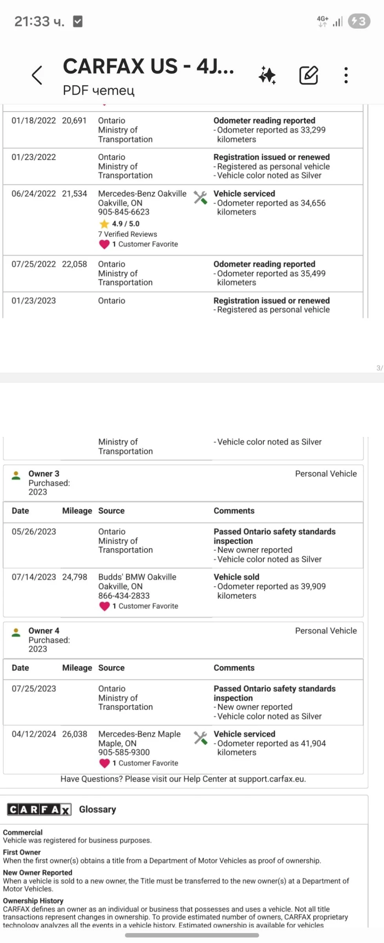Open the AI sparkle assistant icon
The width and height of the screenshot is (384, 943).
(x=267, y=75)
